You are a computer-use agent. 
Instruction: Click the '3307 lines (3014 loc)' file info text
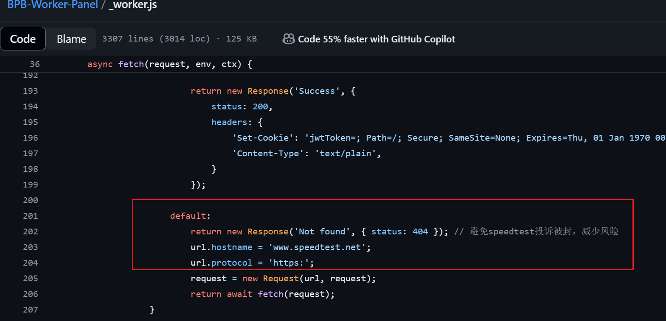point(156,39)
